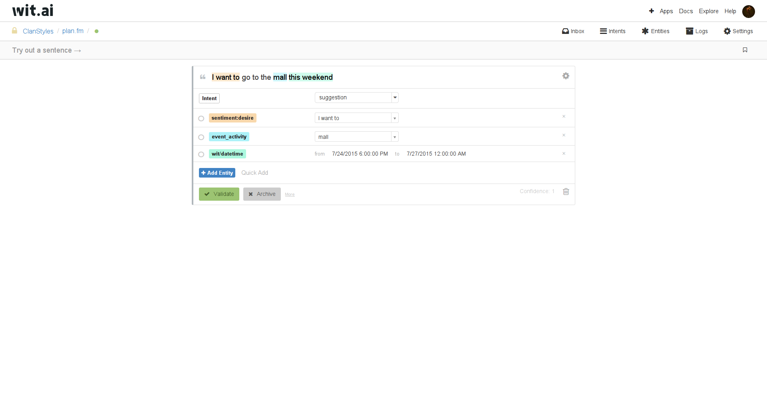Click the highlighted 'I want to' phrase
This screenshot has width=767, height=397.
pos(226,77)
